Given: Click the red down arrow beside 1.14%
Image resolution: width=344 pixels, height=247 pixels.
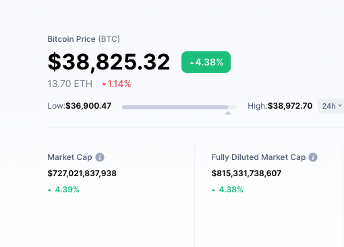Looking at the screenshot, I should coord(104,84).
